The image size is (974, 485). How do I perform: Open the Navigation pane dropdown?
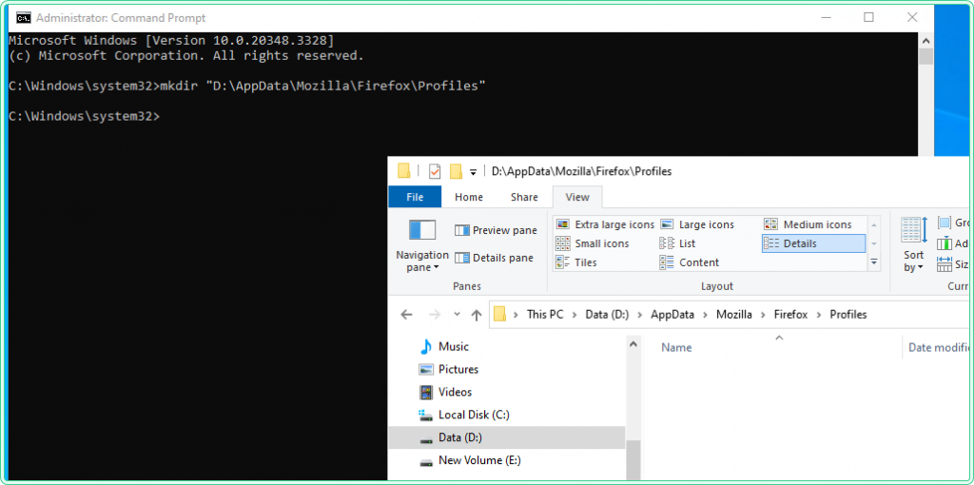[x=421, y=261]
